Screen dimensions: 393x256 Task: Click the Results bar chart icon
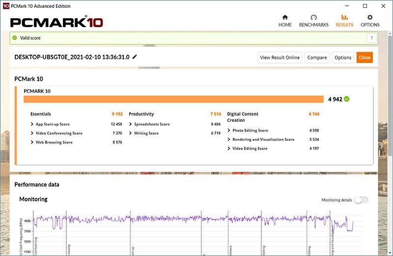[344, 18]
